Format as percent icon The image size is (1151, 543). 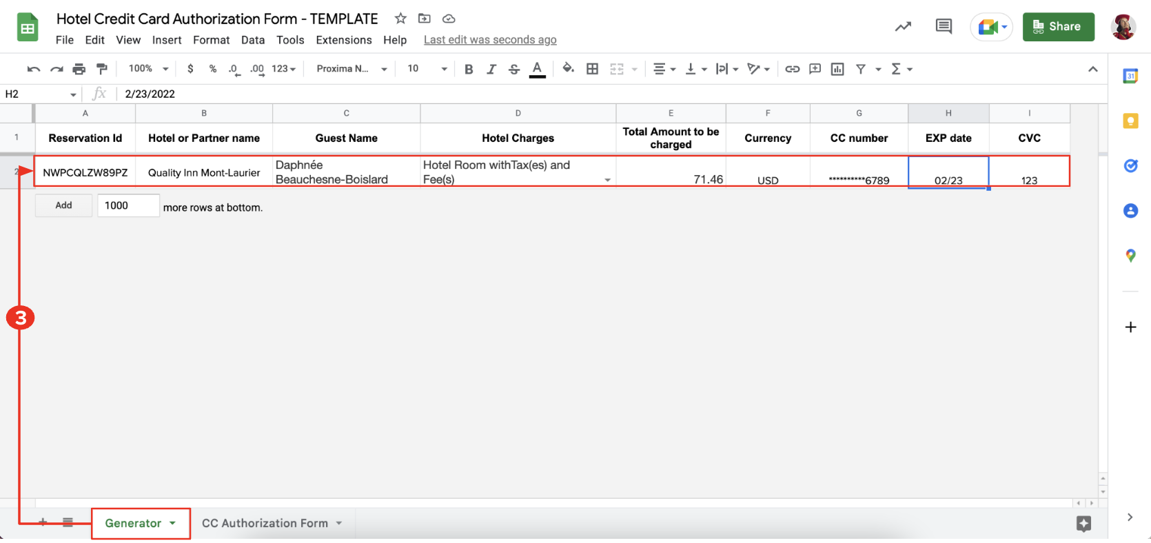[213, 69]
